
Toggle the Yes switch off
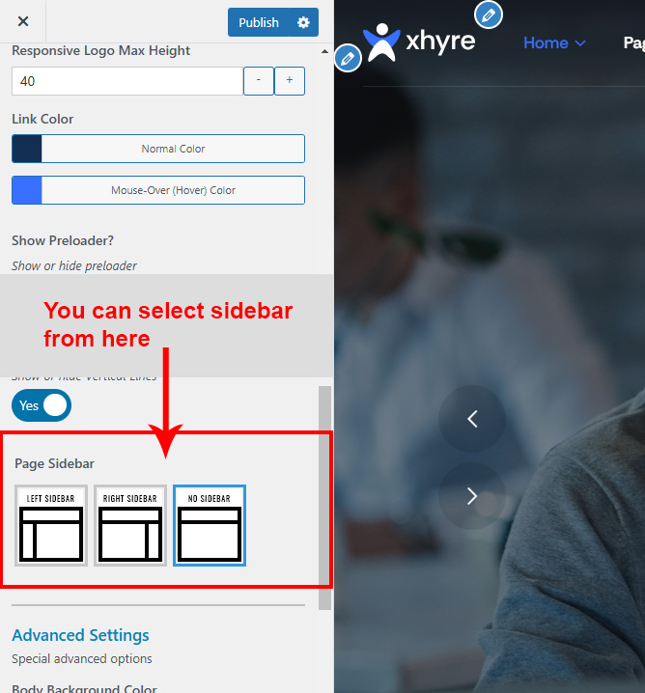(42, 405)
